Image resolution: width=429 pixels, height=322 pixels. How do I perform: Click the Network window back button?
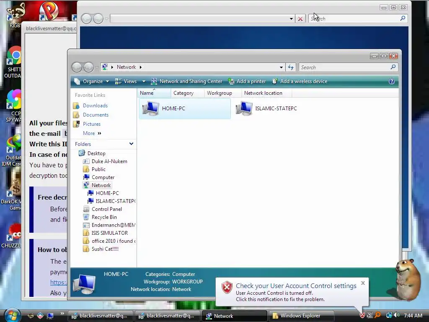point(77,67)
